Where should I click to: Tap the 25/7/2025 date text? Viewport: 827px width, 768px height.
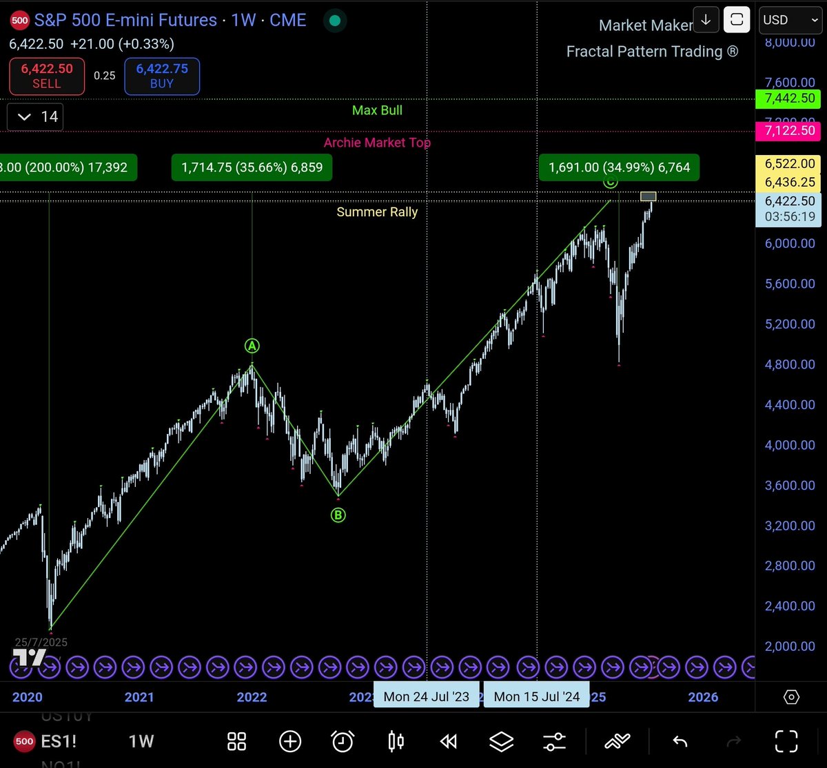coord(41,642)
